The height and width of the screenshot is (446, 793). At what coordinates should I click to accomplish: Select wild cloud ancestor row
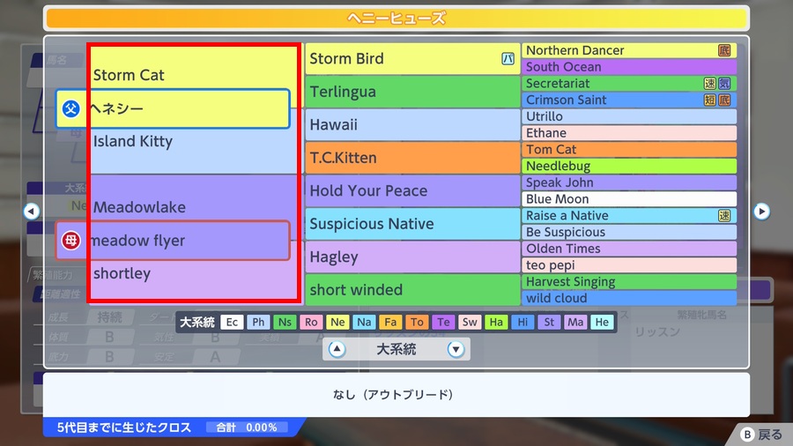(x=629, y=298)
